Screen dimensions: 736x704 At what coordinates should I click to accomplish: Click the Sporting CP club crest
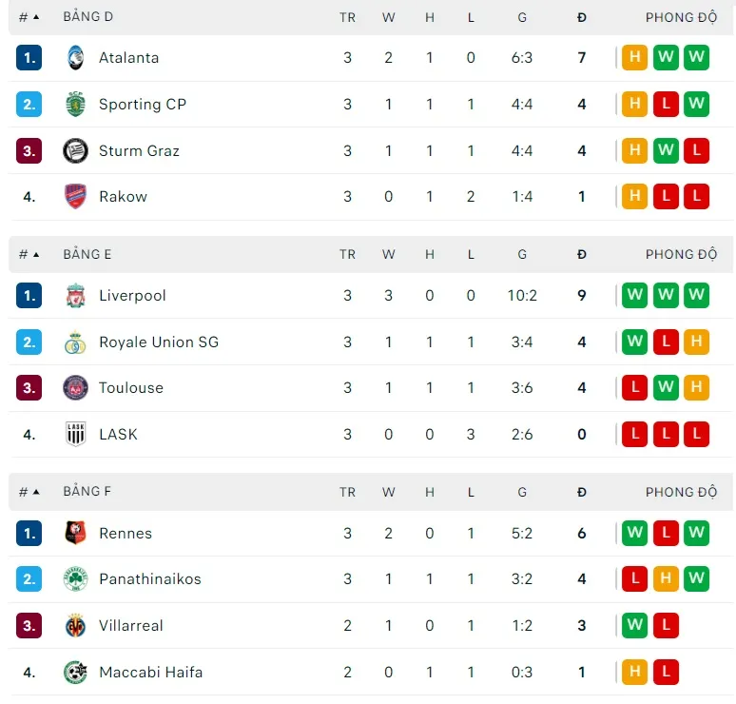tap(75, 105)
